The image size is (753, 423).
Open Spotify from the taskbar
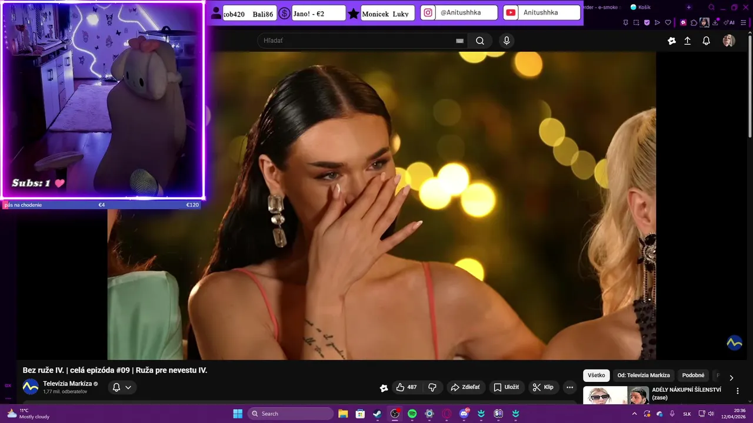pos(412,414)
